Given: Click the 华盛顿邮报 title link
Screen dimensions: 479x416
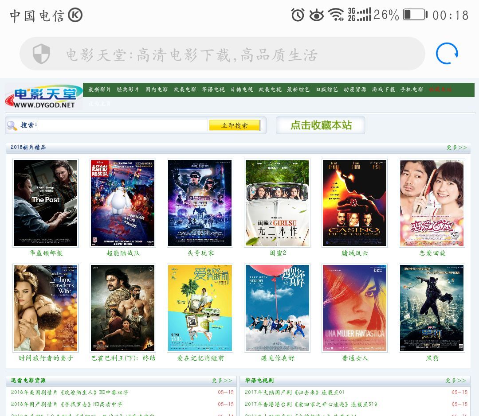Looking at the screenshot, I should tap(46, 253).
